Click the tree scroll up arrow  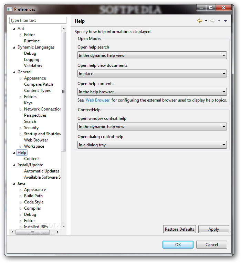pyautogui.click(x=64, y=29)
